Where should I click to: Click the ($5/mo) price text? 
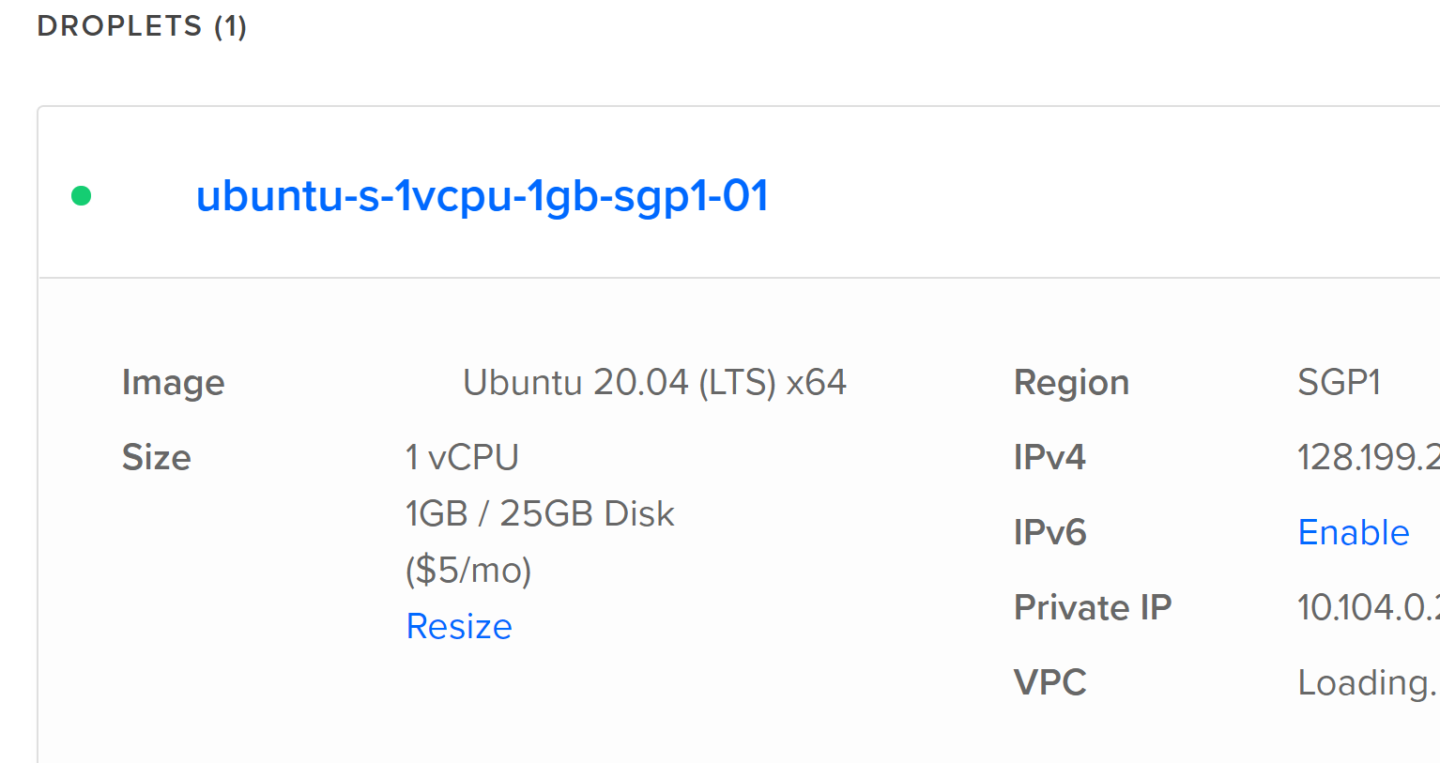click(x=468, y=571)
